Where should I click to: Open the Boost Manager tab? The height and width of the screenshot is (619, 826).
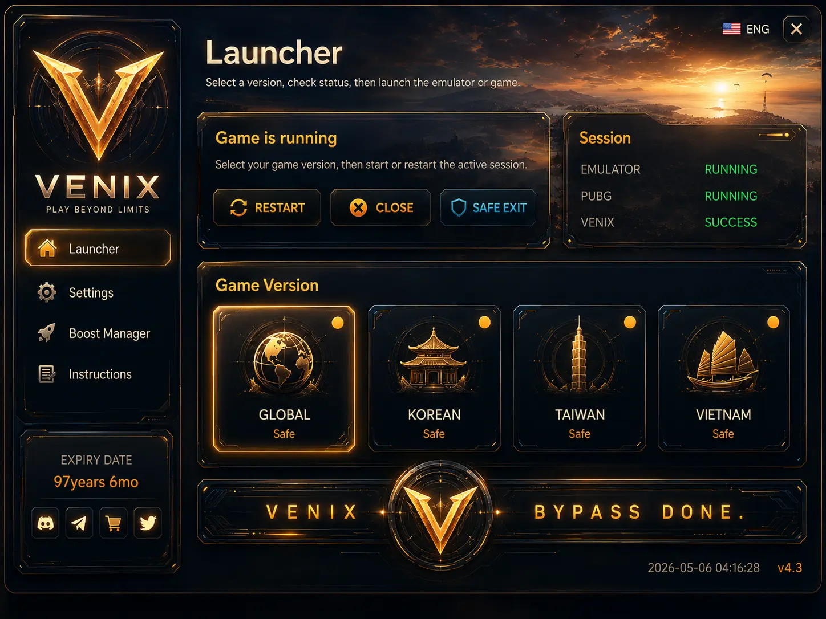(98, 333)
